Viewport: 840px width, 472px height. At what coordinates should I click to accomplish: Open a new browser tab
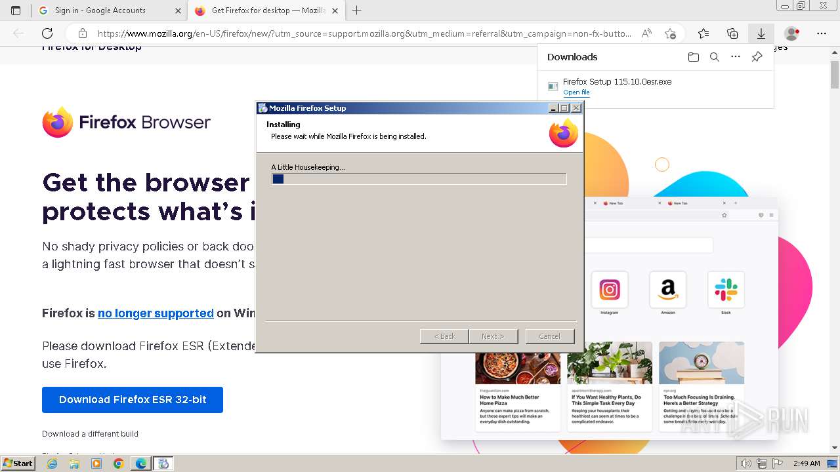[x=356, y=10]
